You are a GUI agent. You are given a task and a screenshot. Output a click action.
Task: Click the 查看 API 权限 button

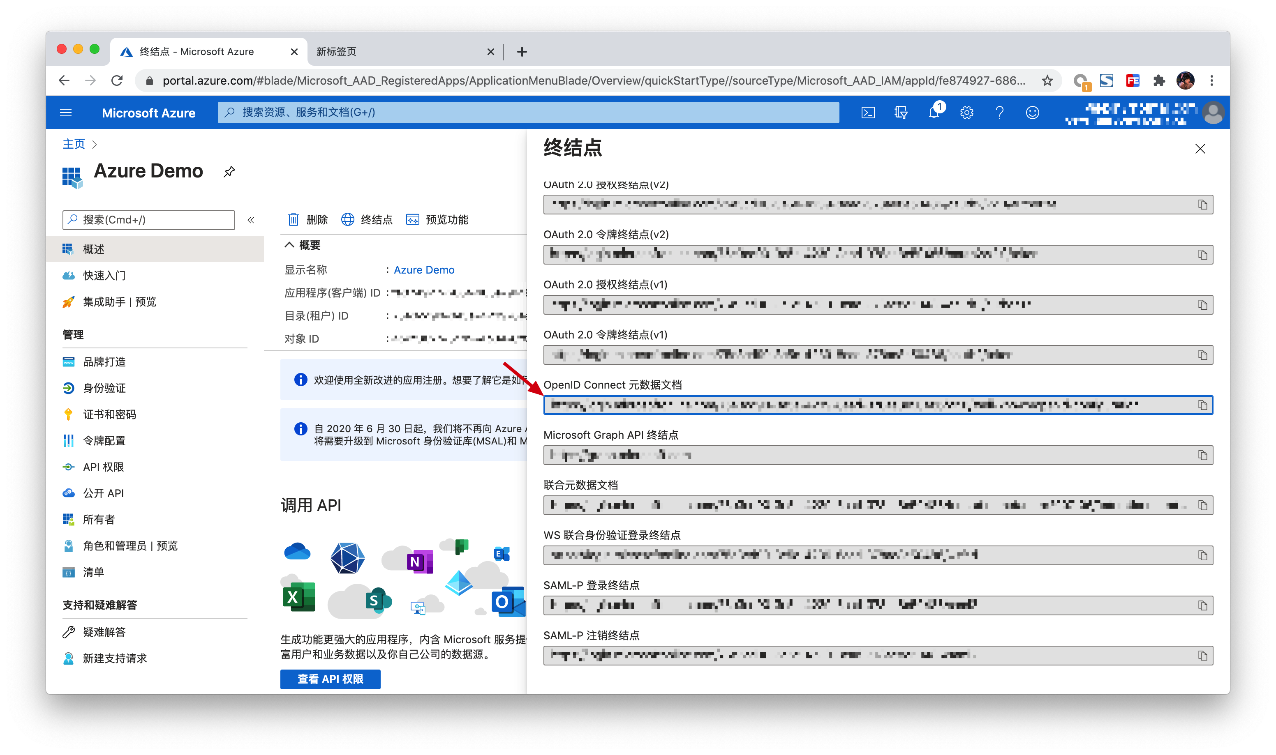pos(331,679)
